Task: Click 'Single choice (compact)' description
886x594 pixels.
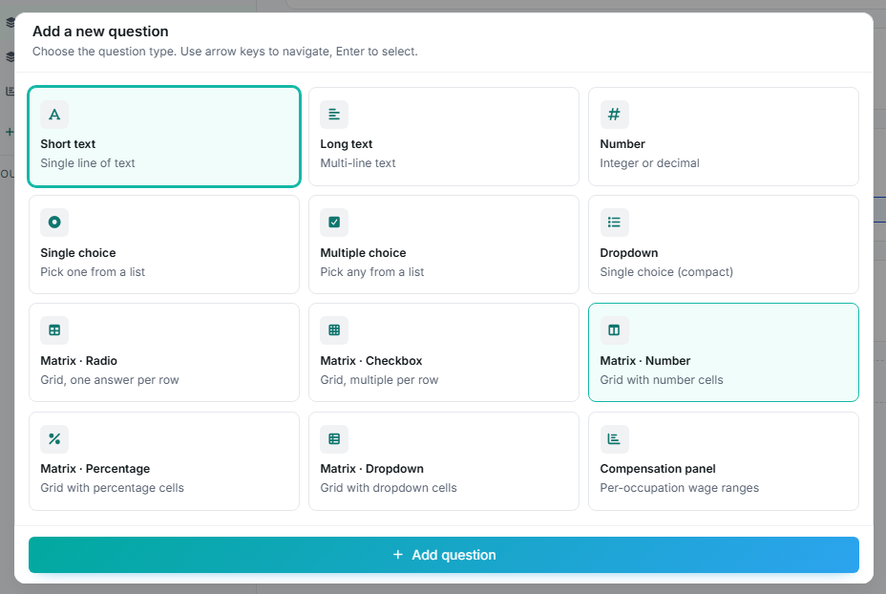Action: [x=666, y=272]
